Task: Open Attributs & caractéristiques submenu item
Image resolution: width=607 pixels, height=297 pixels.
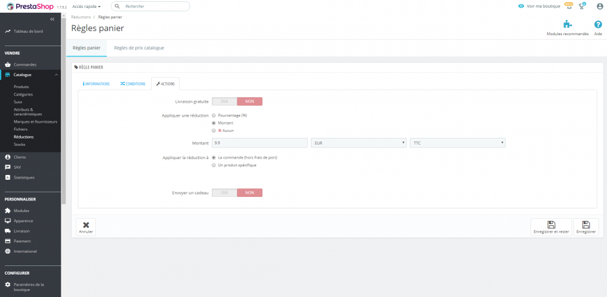Action: 28,112
